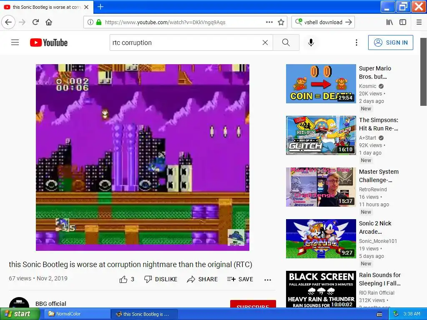This screenshot has height=320, width=427.
Task: Select the Sonic Bootleg browser tab
Action: [x=47, y=7]
